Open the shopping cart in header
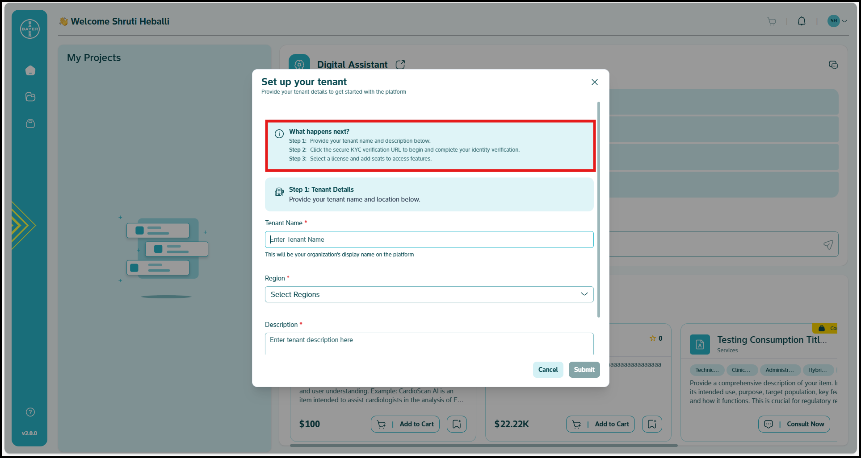This screenshot has height=458, width=861. (x=772, y=21)
